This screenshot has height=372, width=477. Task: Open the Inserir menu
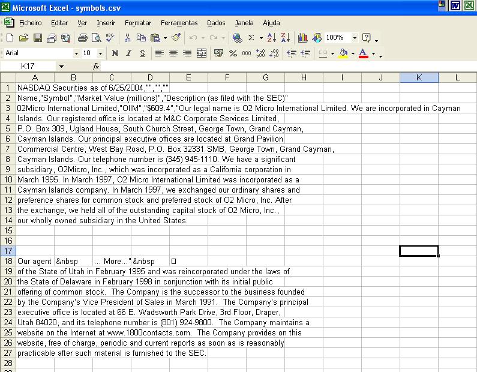(x=106, y=23)
